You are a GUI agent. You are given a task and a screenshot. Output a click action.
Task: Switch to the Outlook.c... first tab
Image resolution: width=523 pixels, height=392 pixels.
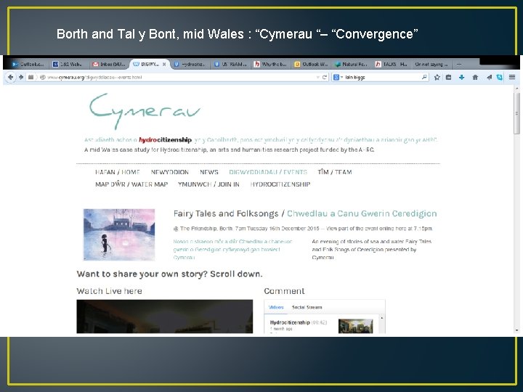coord(28,64)
